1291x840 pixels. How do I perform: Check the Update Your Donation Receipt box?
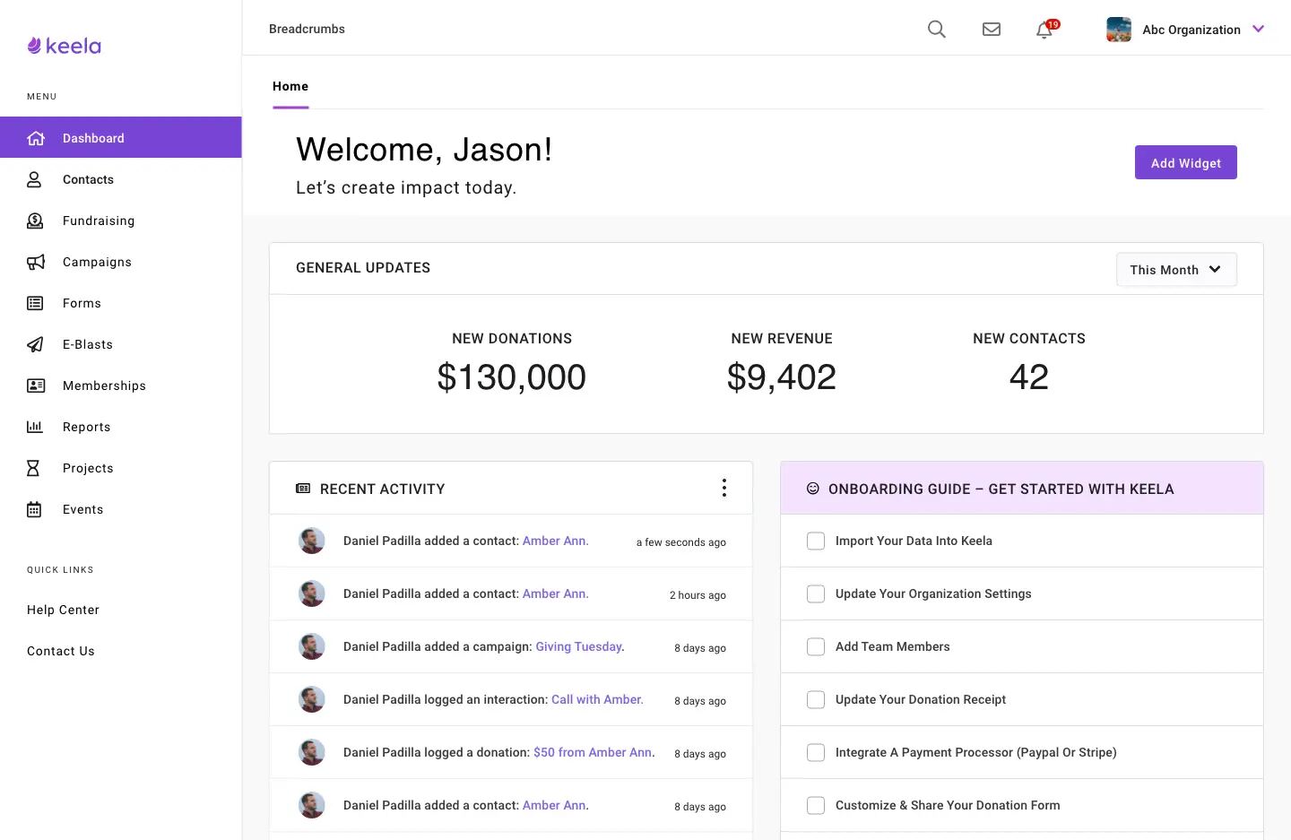[816, 699]
